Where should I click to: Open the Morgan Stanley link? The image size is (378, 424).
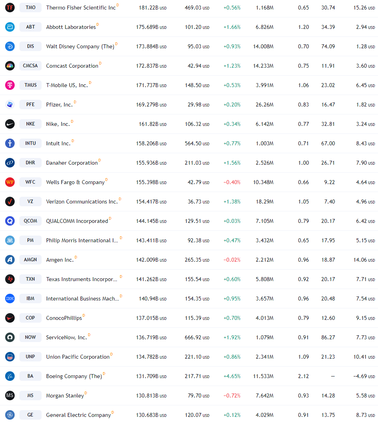click(x=65, y=395)
